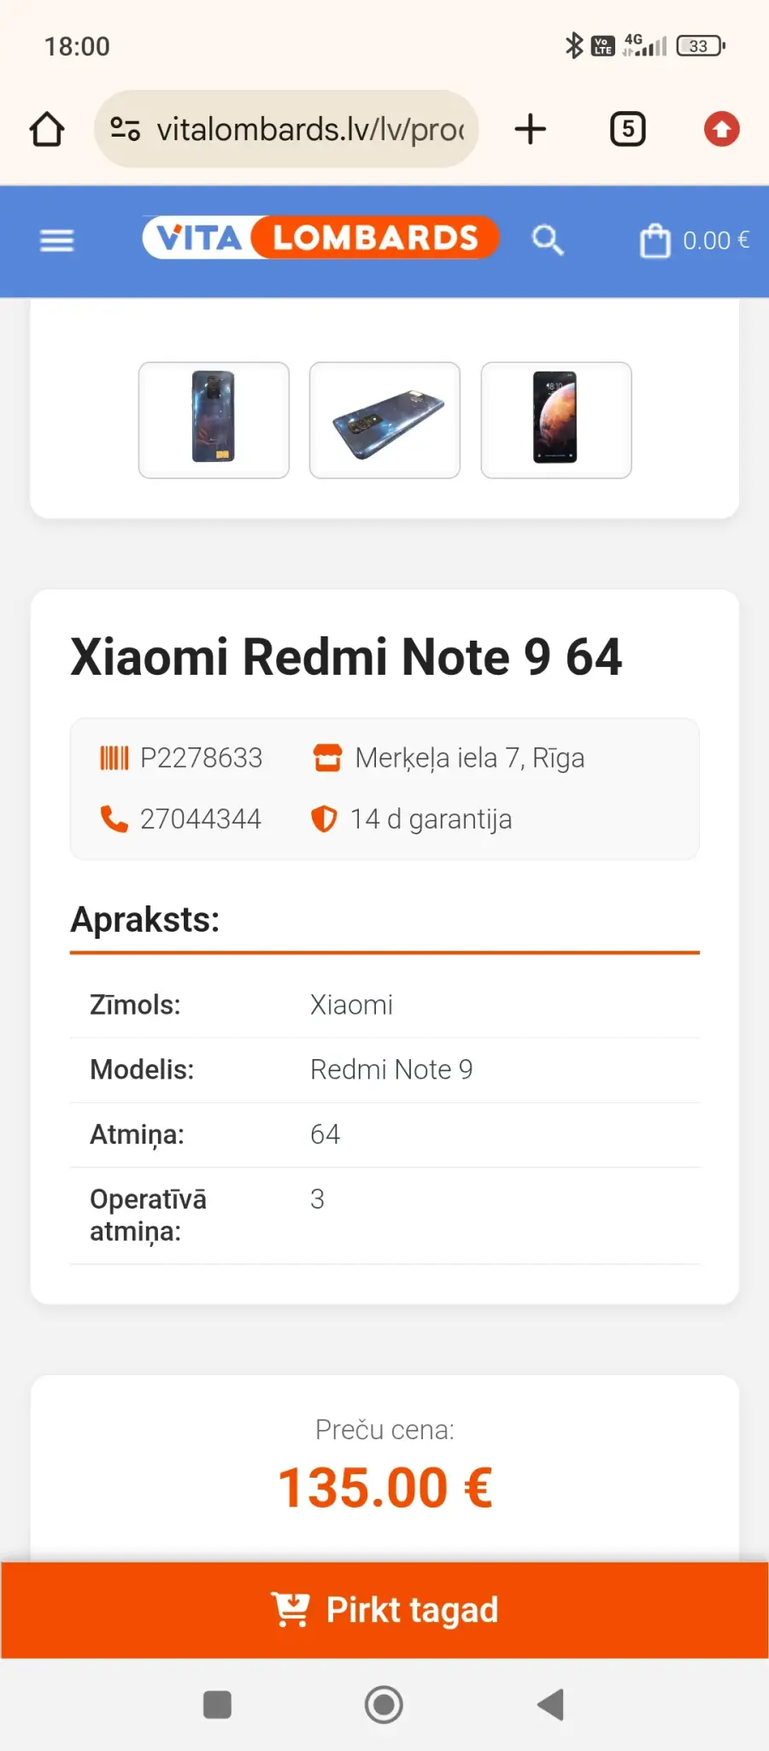Open Android recent apps square button
The height and width of the screenshot is (1751, 769).
tap(217, 1705)
